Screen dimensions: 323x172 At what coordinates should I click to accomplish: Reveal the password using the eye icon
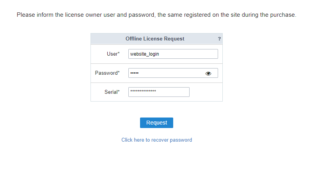coord(208,74)
